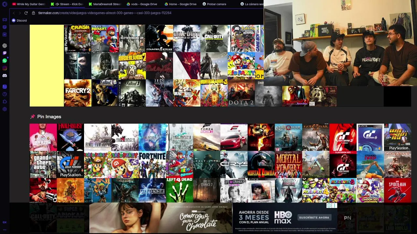This screenshot has width=417, height=234.
Task: Pick the Super Mario Odyssey cover
Action: point(179,164)
